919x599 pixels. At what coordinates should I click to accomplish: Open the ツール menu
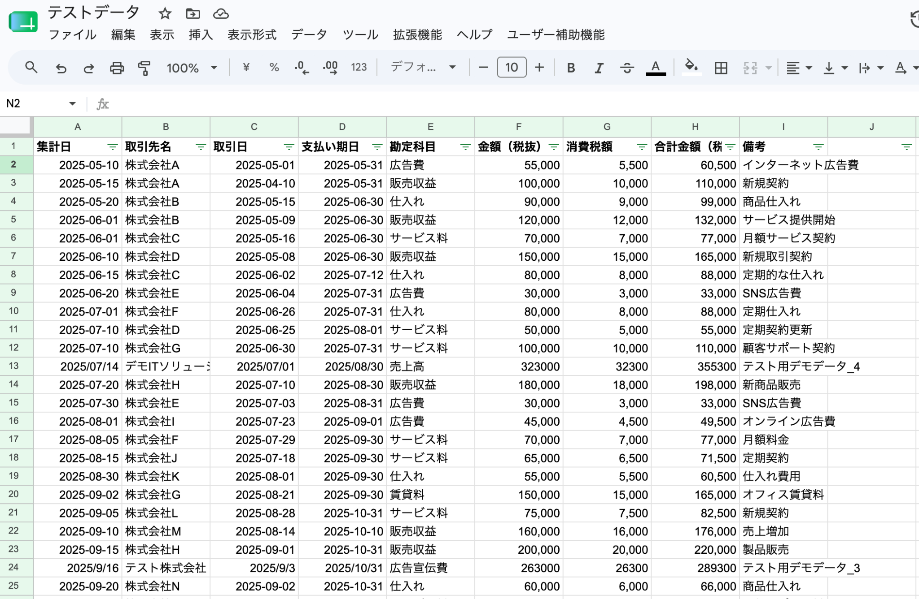tap(360, 34)
